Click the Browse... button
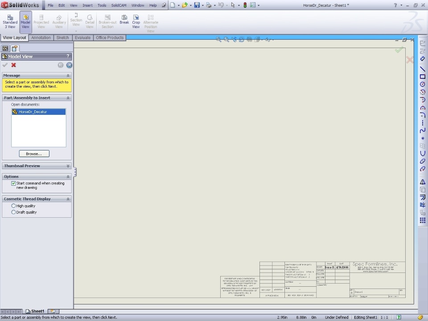The image size is (428, 321). tap(34, 154)
